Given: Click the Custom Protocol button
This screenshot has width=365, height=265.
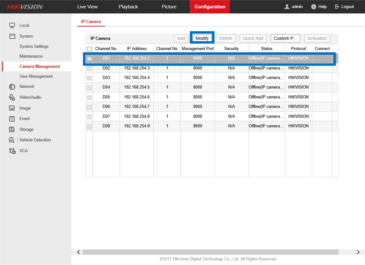Looking at the screenshot, I should click(285, 38).
